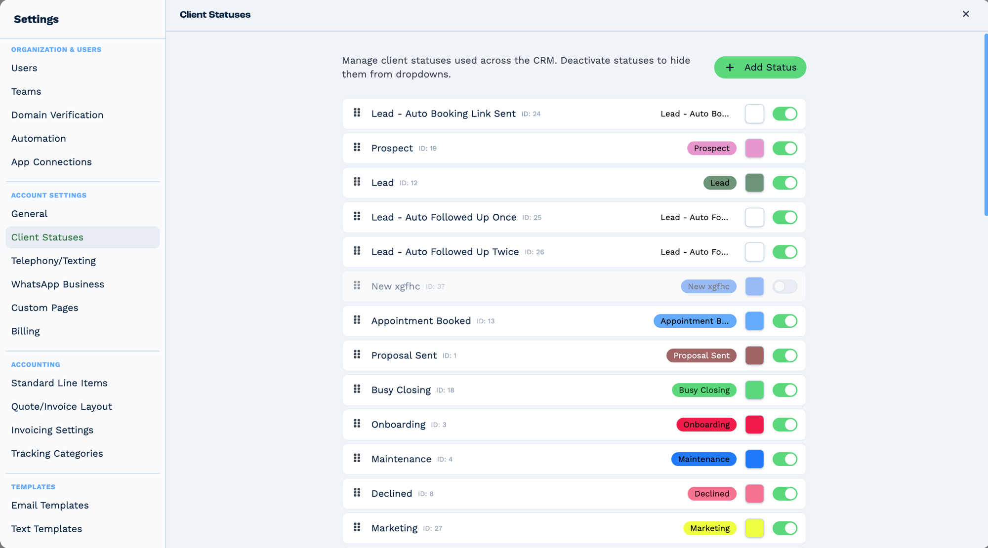Open Domain Verification settings
988x548 pixels.
click(82, 115)
